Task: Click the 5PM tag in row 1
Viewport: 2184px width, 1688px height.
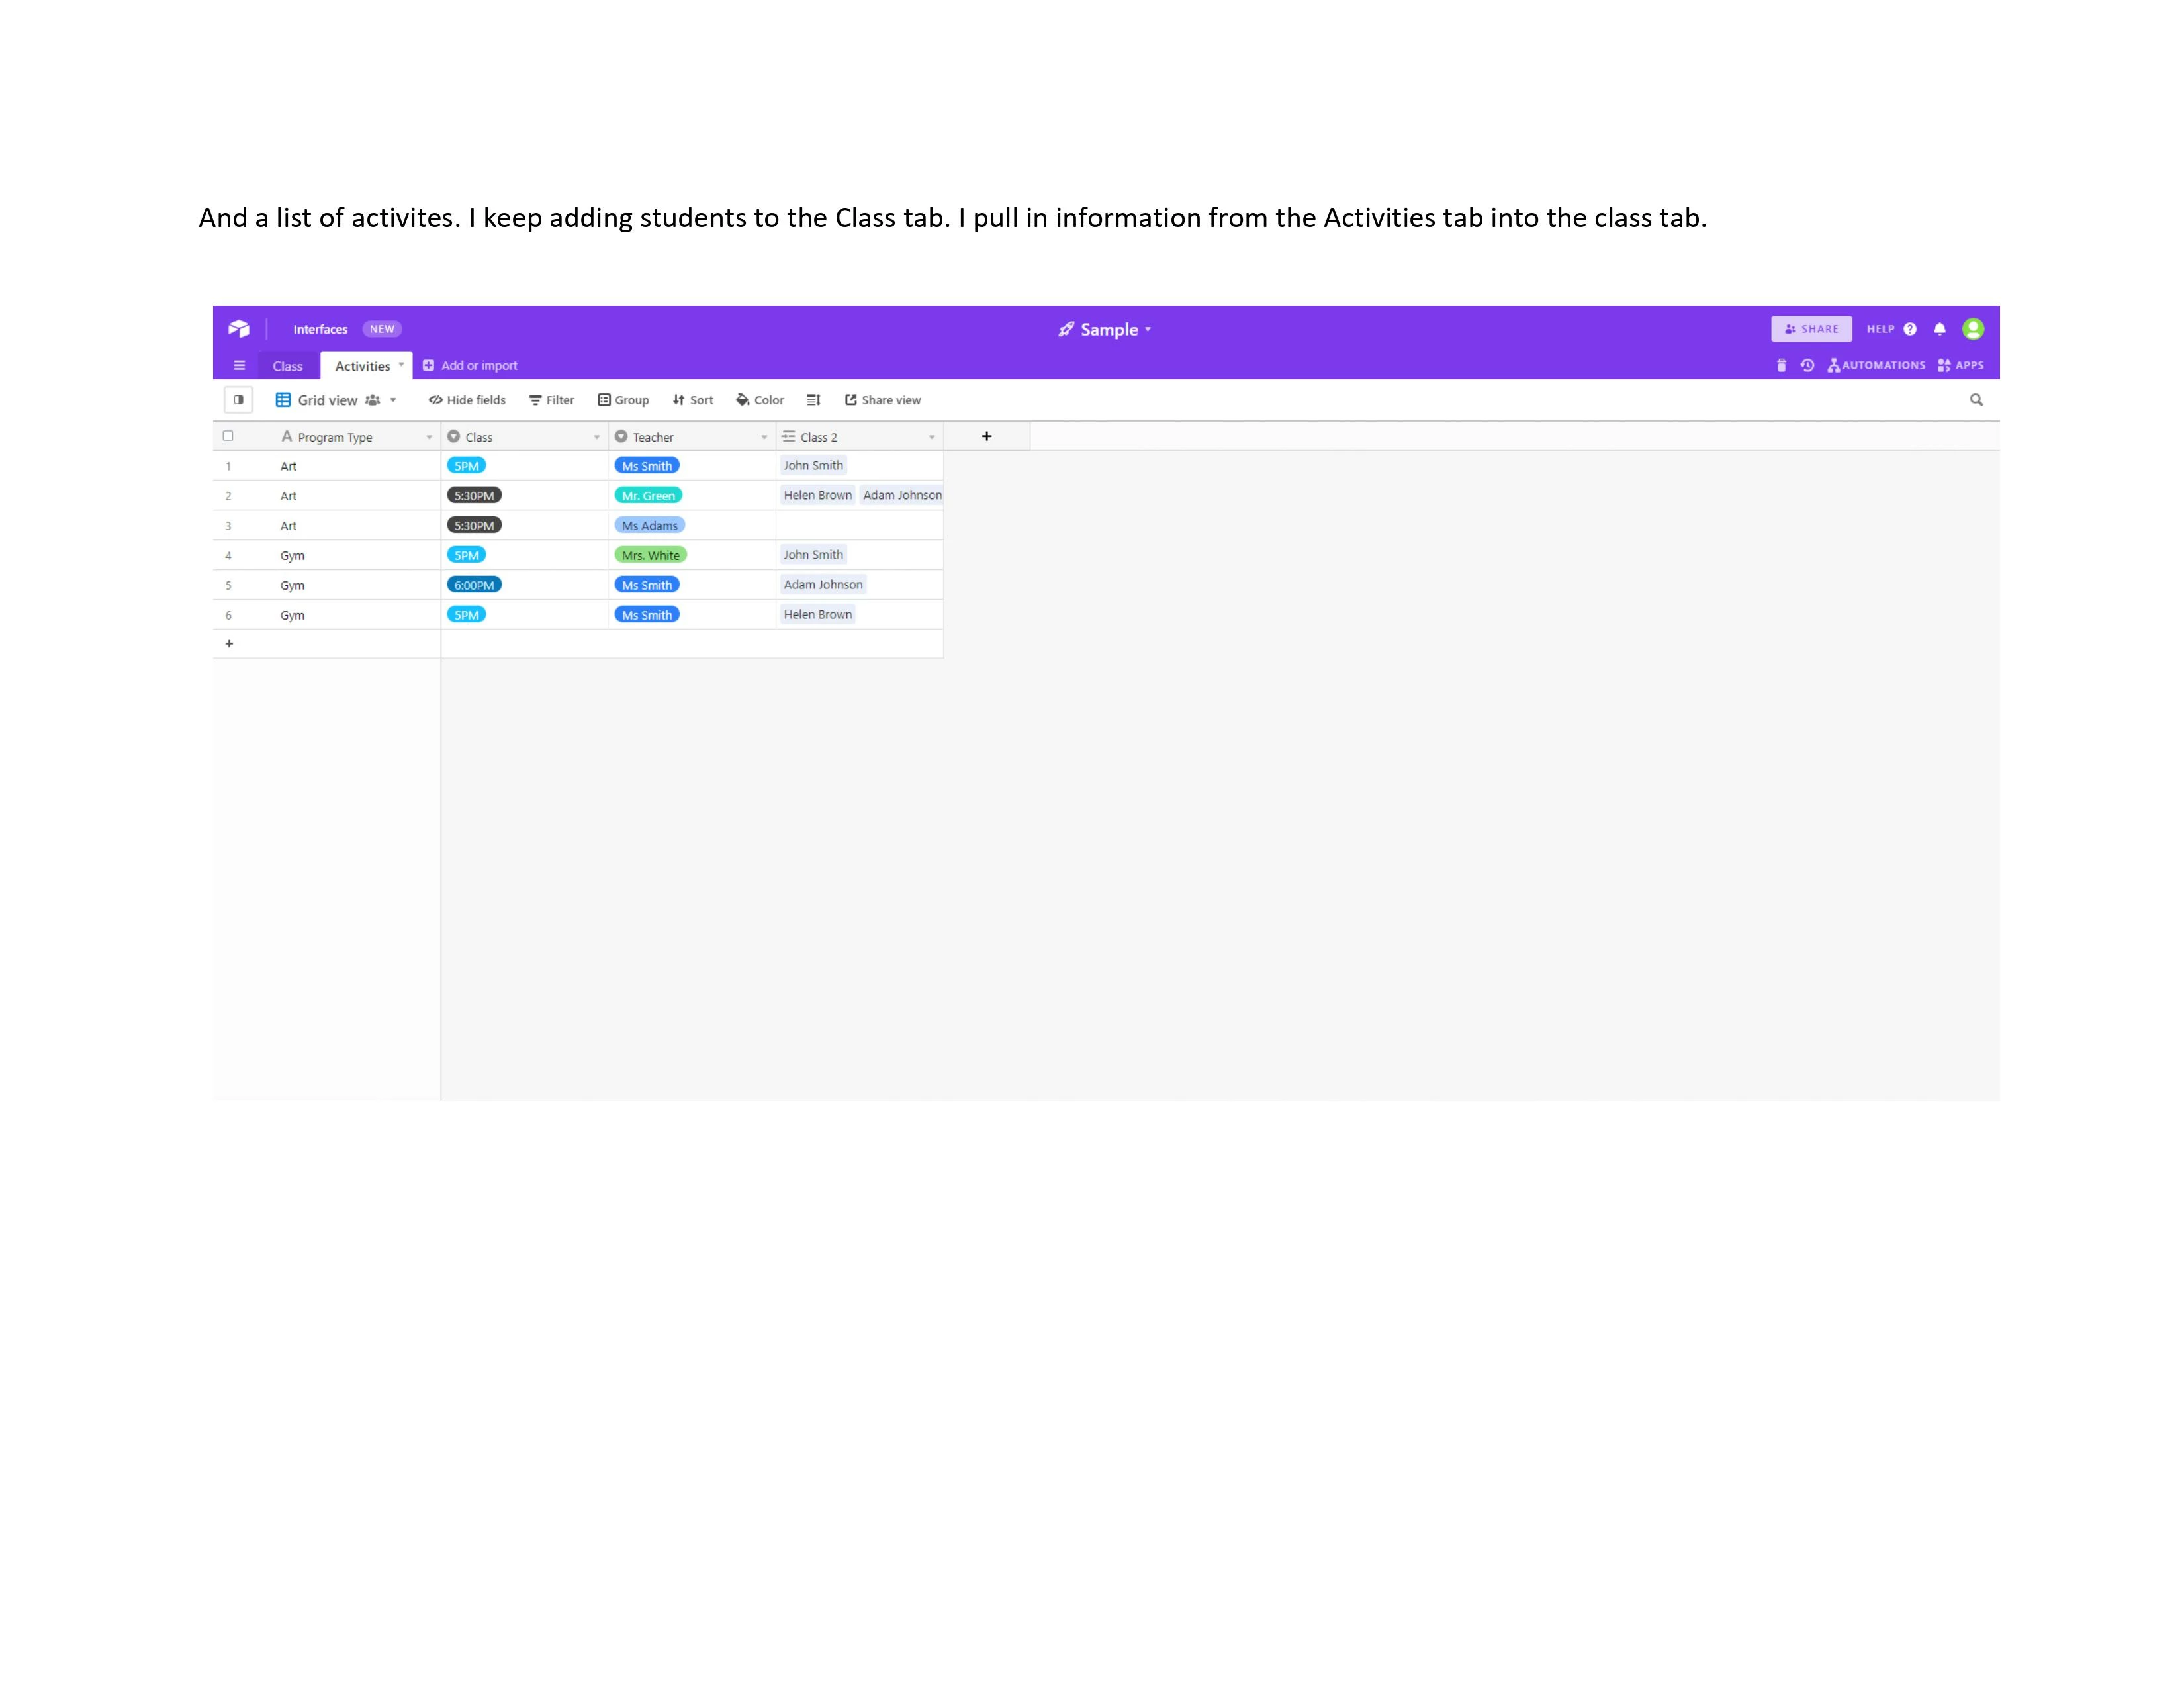Action: click(466, 465)
